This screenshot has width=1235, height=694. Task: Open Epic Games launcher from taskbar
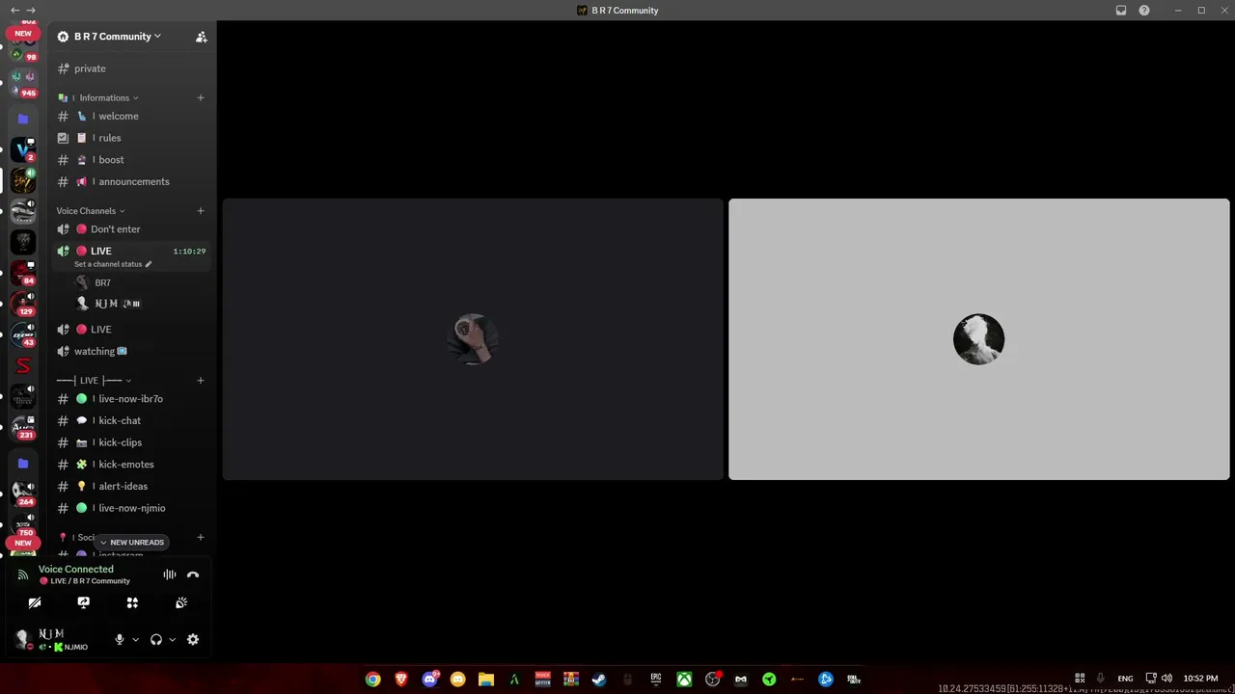tap(656, 679)
